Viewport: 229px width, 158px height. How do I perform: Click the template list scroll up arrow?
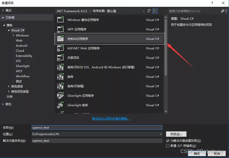166,18
